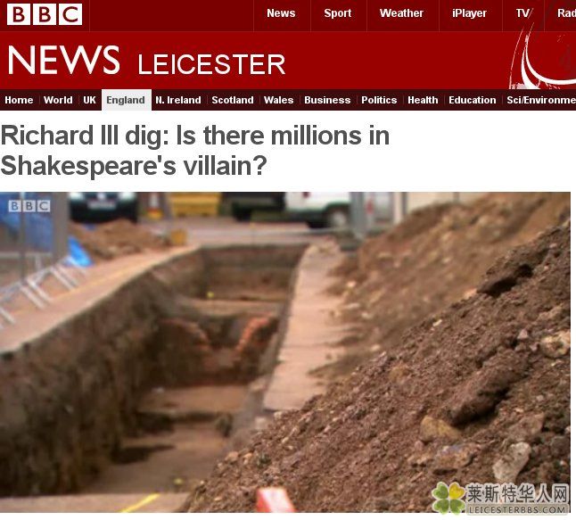The image size is (576, 520).
Task: Switch to the Wales tab
Action: click(x=278, y=100)
